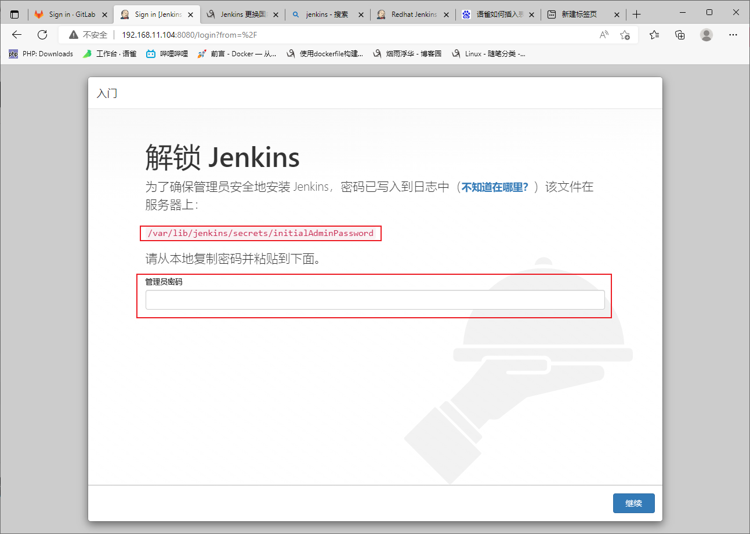Click the 继续 continue button
This screenshot has height=534, width=750.
633,503
